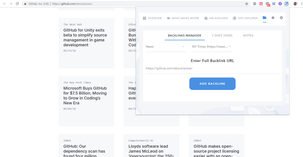Click the Add Backlink button
303x157 pixels.
point(213,84)
